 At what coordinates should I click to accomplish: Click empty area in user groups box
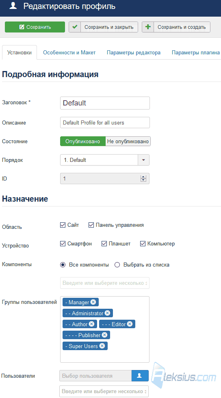click(105, 356)
